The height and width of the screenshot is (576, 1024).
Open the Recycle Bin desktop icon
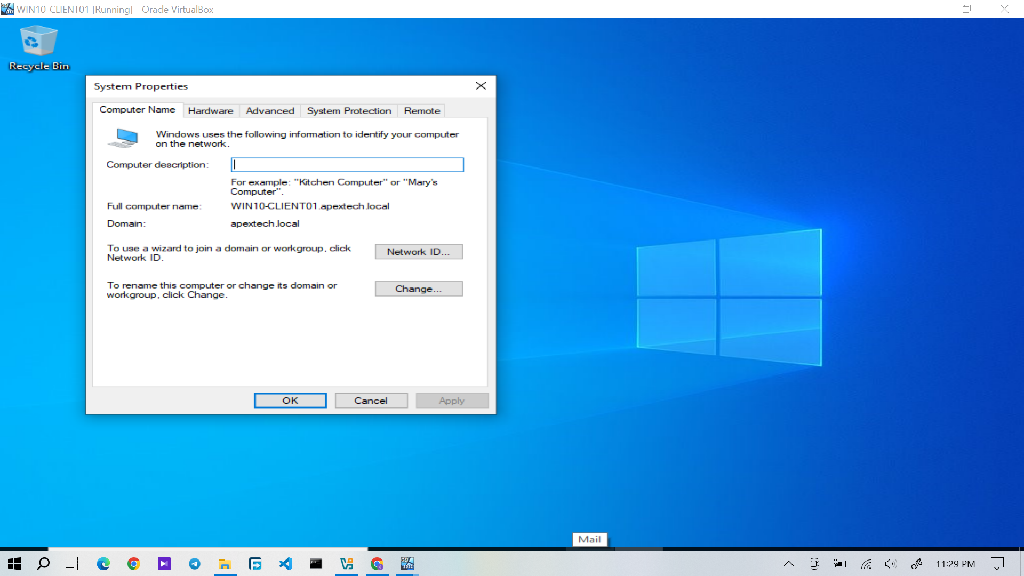click(x=39, y=48)
